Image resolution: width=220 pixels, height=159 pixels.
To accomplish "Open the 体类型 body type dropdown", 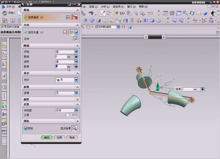I will pyautogui.click(x=76, y=110).
